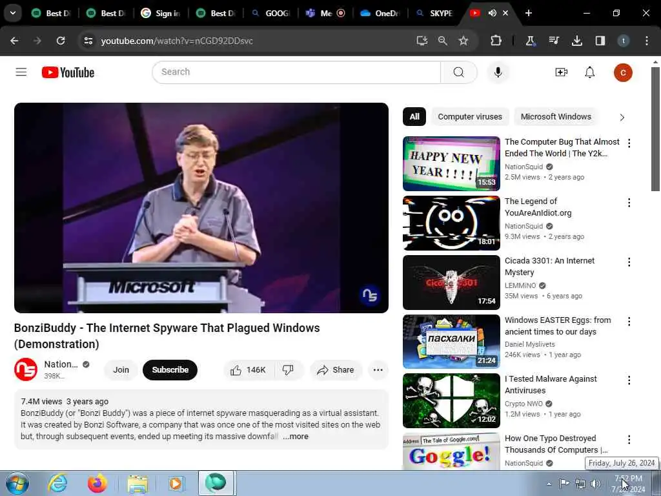Image resolution: width=661 pixels, height=496 pixels.
Task: Open Cicada 3301: An Internet Mystery title
Action: pos(549,267)
